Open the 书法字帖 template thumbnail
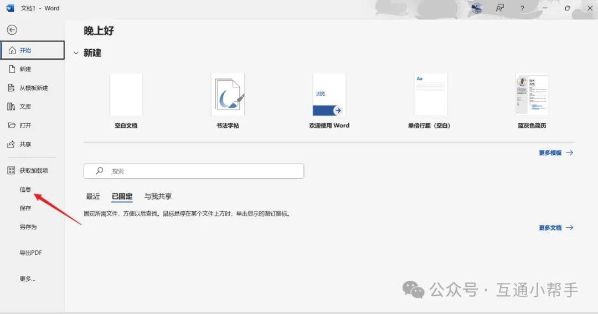The height and width of the screenshot is (314, 598). click(x=228, y=95)
